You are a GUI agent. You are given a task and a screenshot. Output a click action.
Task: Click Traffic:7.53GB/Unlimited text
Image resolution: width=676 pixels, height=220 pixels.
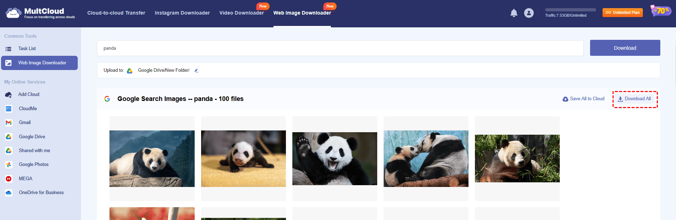tap(566, 15)
